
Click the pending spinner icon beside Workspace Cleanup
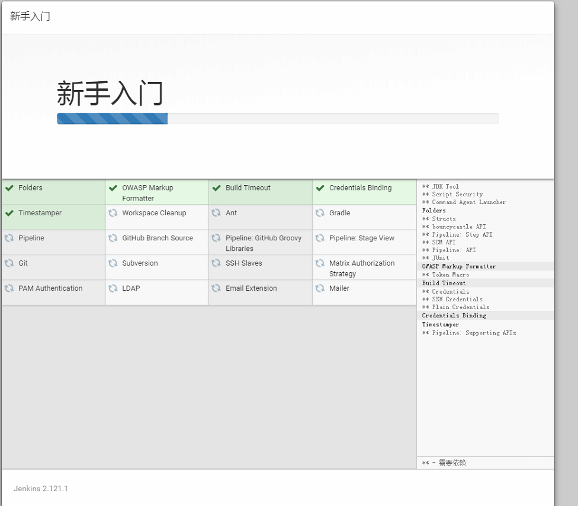(113, 213)
